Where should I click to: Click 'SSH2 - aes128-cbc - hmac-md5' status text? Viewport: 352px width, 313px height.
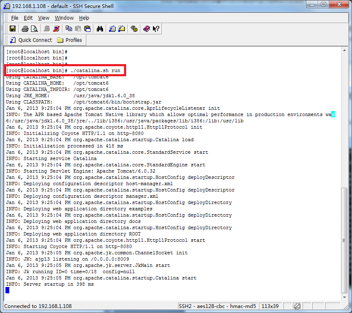tap(217, 306)
